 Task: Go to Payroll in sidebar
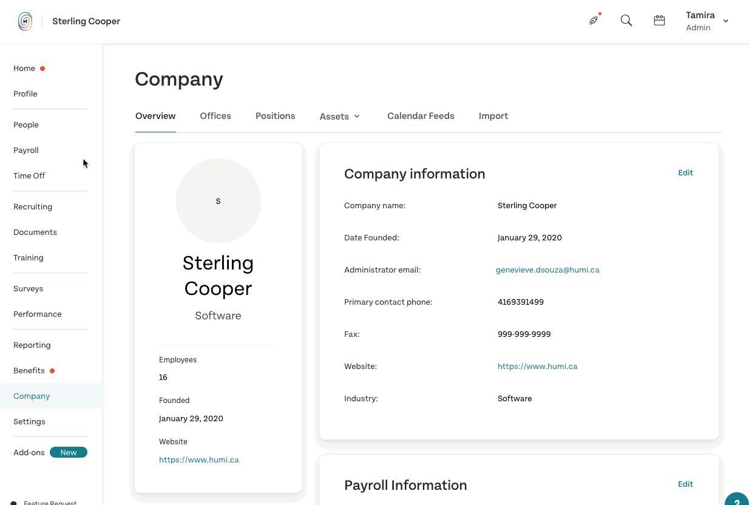26,151
